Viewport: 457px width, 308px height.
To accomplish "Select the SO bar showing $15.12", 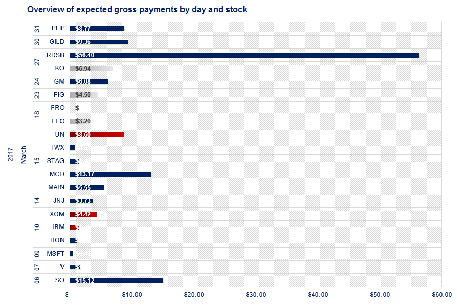I will click(117, 280).
